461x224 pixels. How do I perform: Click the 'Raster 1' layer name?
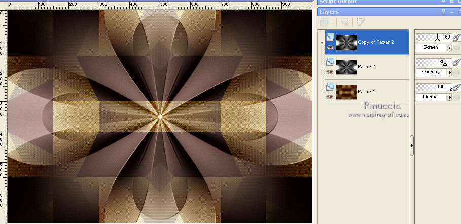[x=366, y=91]
